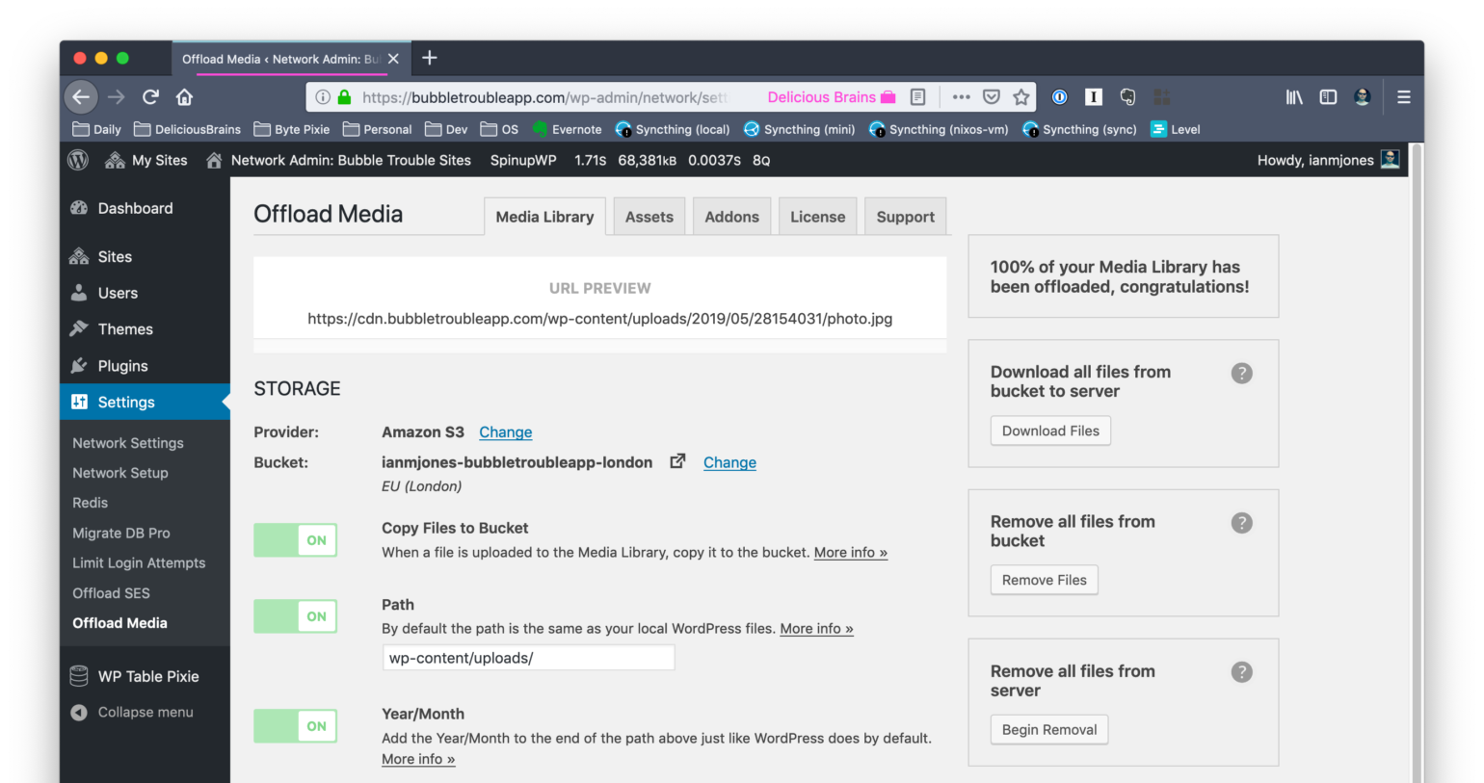The image size is (1484, 783).
Task: Open Migrate DB Pro submenu item
Action: pyautogui.click(x=121, y=533)
